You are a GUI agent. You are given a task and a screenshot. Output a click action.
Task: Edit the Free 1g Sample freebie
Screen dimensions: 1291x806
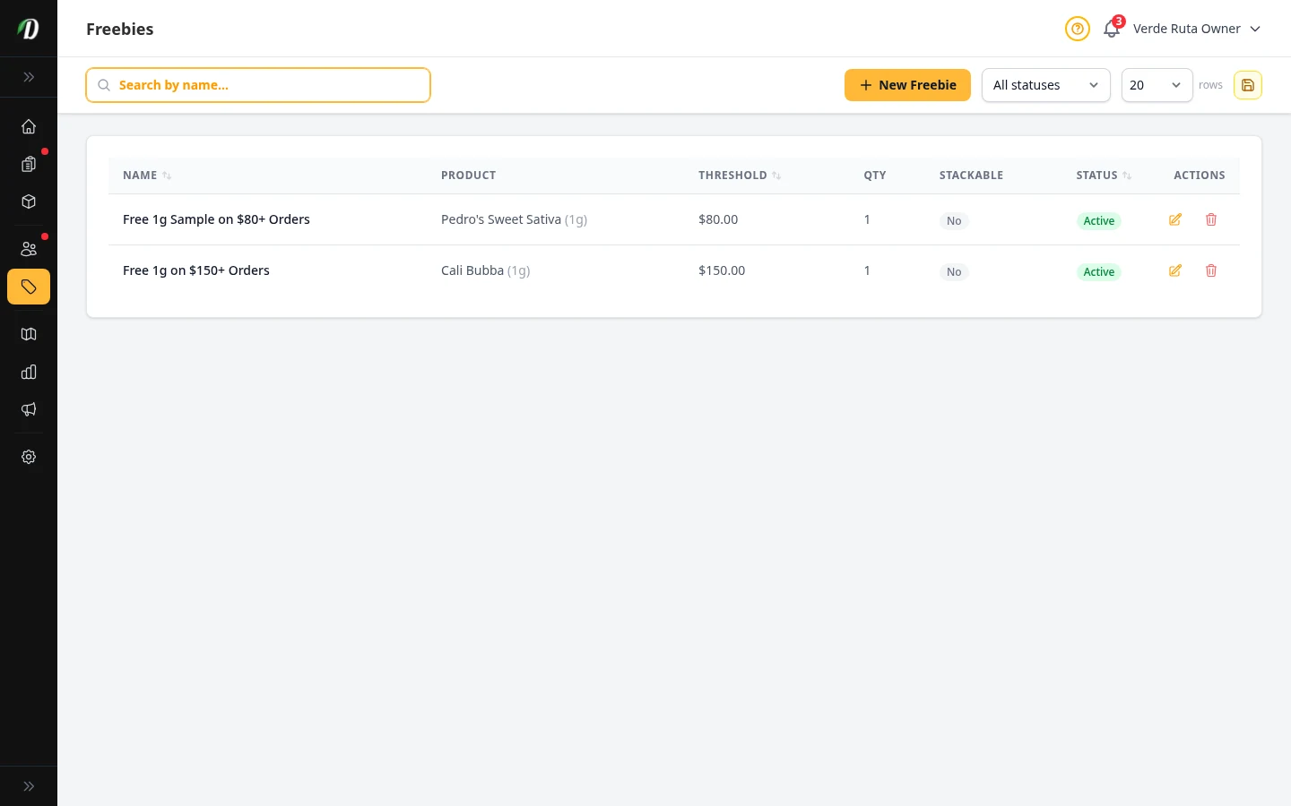[1175, 219]
